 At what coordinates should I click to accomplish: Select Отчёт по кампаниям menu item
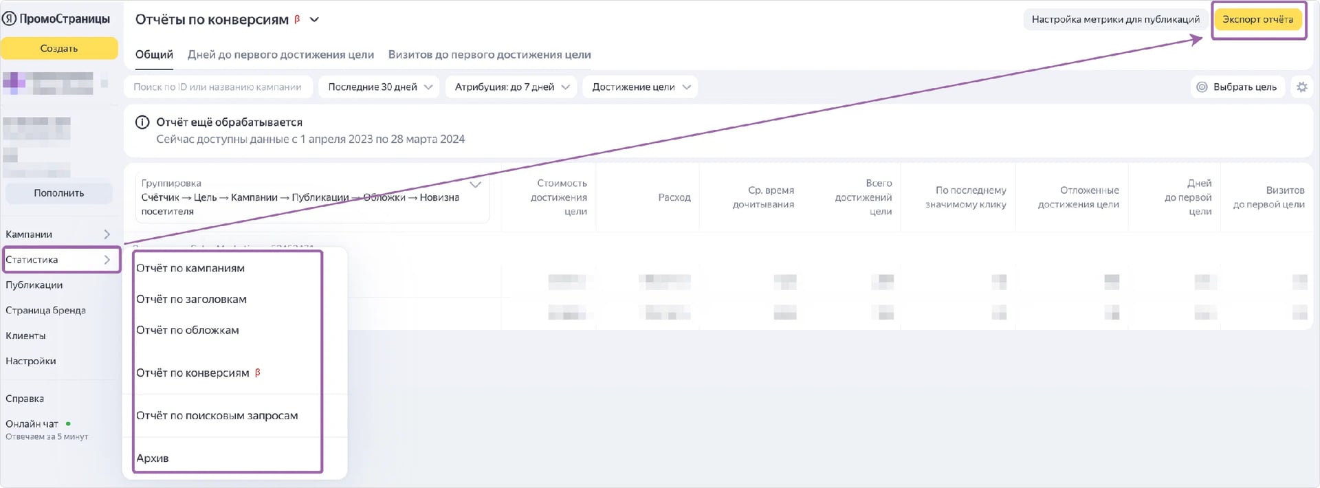(x=190, y=268)
